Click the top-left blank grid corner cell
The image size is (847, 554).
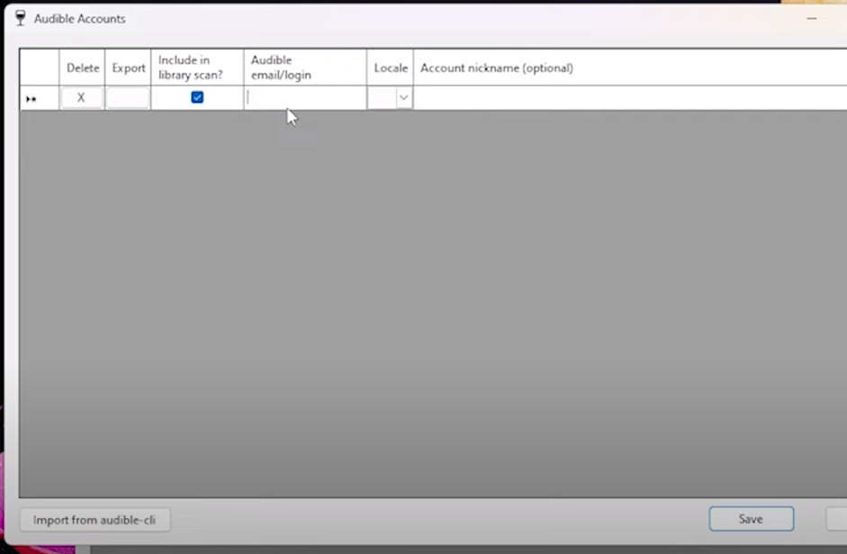40,67
